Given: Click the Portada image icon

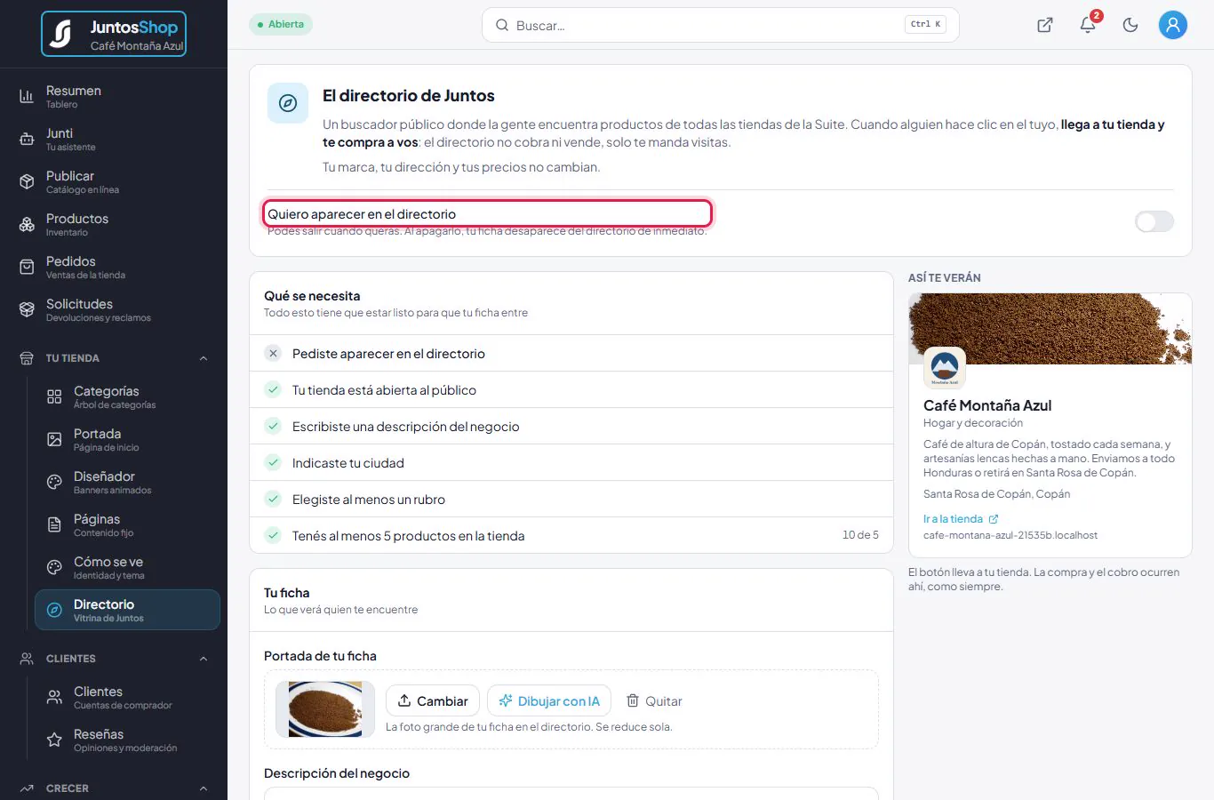Looking at the screenshot, I should [x=54, y=439].
